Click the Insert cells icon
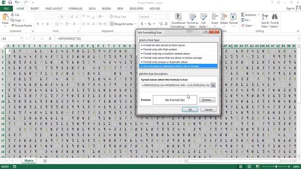 point(214,17)
